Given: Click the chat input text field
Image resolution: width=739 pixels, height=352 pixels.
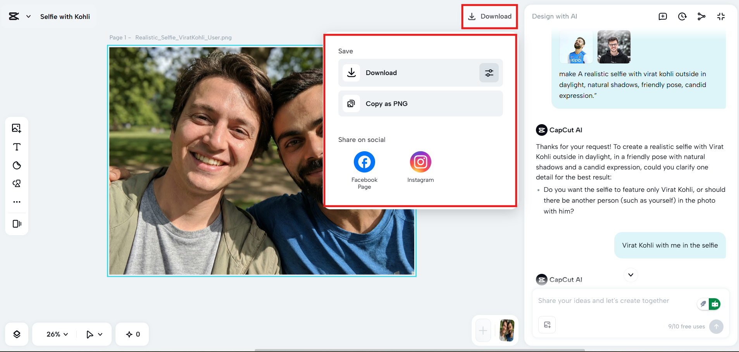Looking at the screenshot, I should point(612,301).
